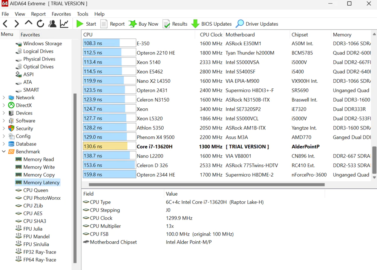Expand the DirectX tree node
Screen dimensions: 377x270
tap(4, 105)
